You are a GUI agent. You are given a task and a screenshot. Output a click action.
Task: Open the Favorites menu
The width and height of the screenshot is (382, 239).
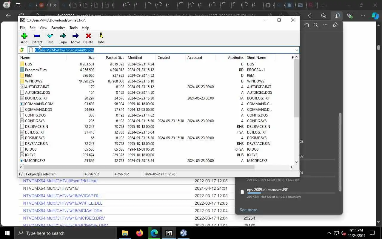coord(58,27)
